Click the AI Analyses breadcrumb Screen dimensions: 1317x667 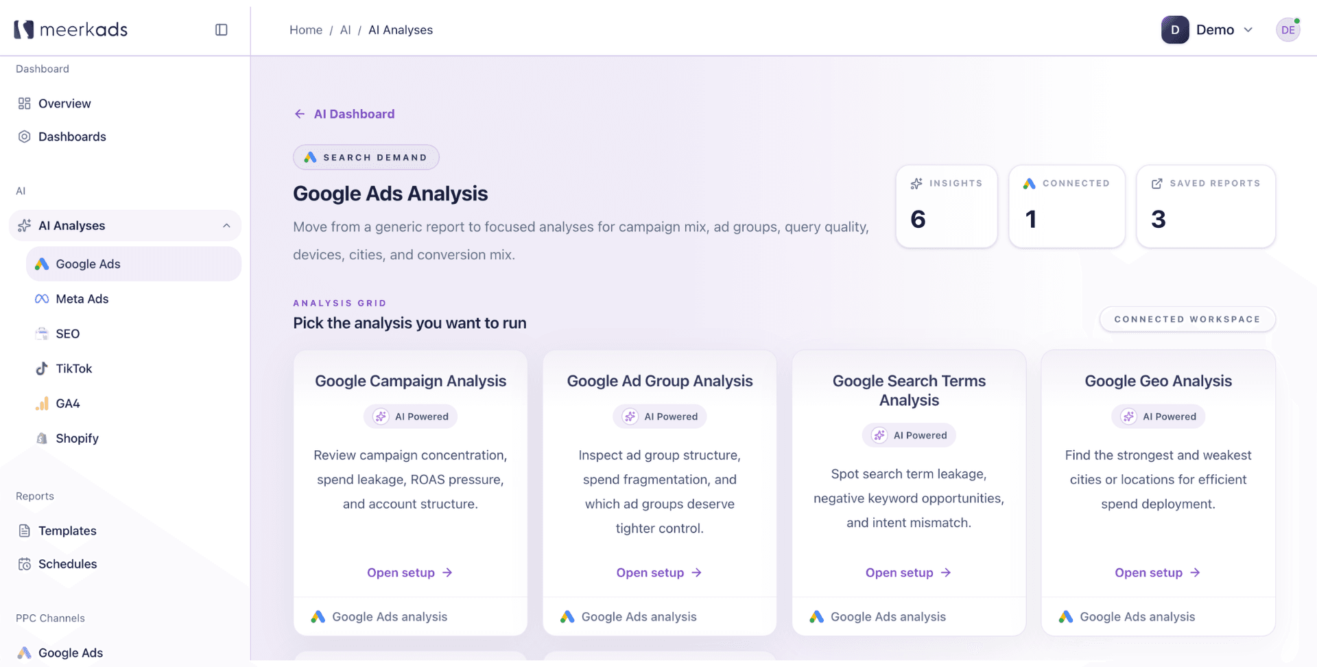pos(401,30)
